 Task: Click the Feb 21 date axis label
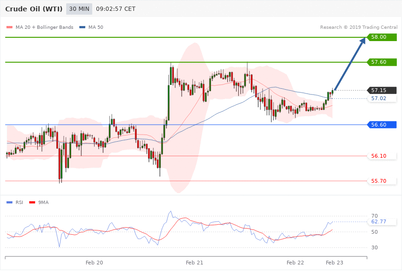pyautogui.click(x=194, y=263)
